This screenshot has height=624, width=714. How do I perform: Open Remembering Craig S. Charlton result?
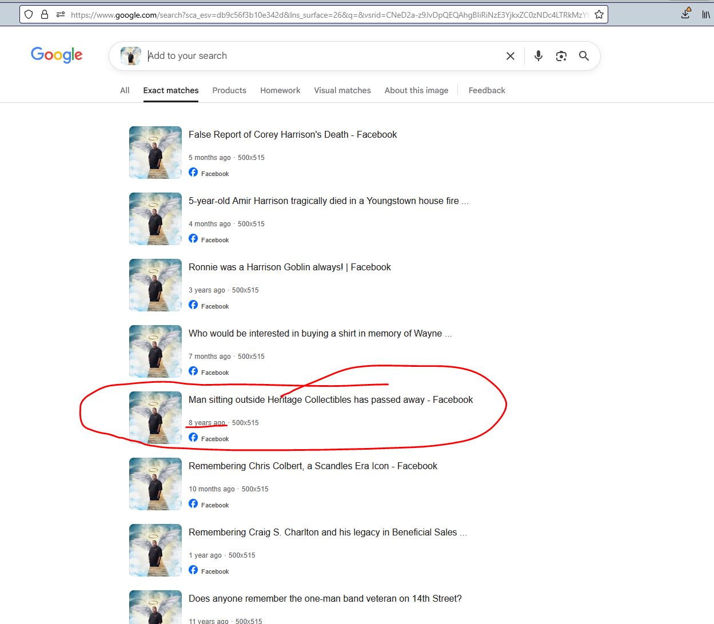coord(328,533)
